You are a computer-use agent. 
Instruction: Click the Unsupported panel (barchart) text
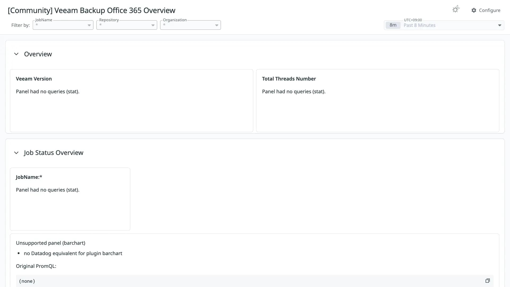click(50, 243)
